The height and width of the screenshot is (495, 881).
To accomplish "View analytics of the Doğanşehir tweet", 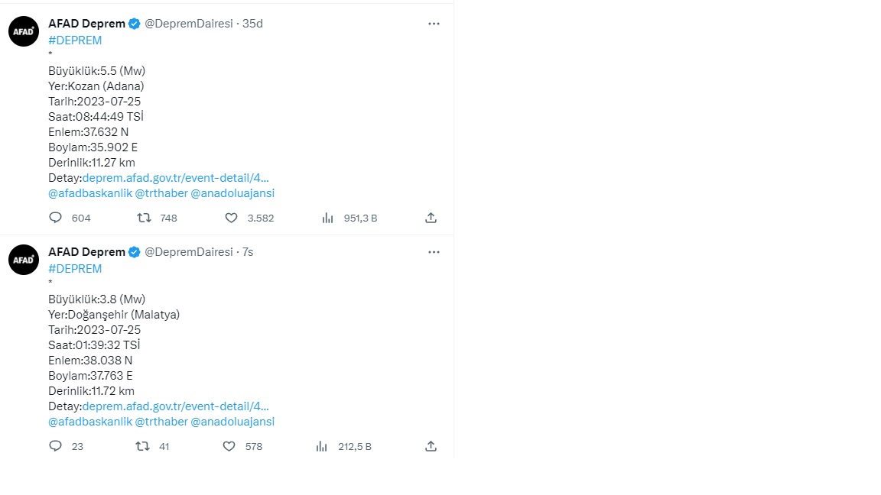I will [x=322, y=446].
